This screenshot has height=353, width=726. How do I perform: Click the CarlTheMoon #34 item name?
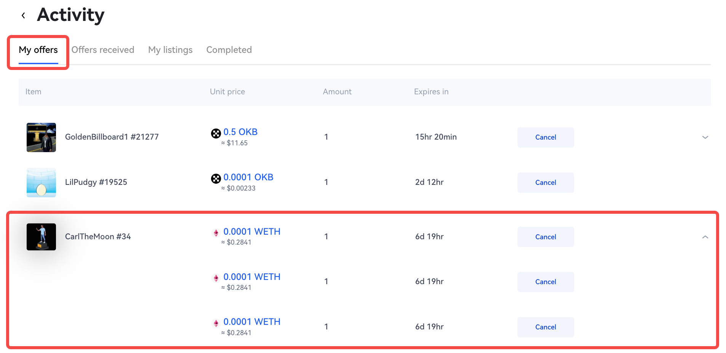click(x=98, y=237)
